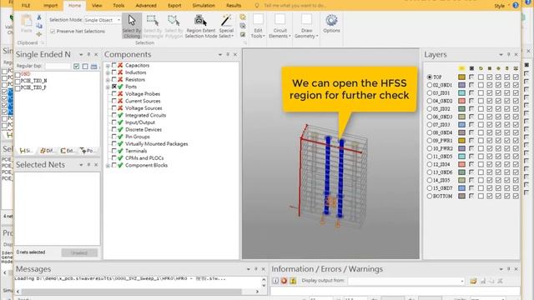Open Selection Mode dropdown
Viewport: 534px width, 300px height.
click(118, 20)
